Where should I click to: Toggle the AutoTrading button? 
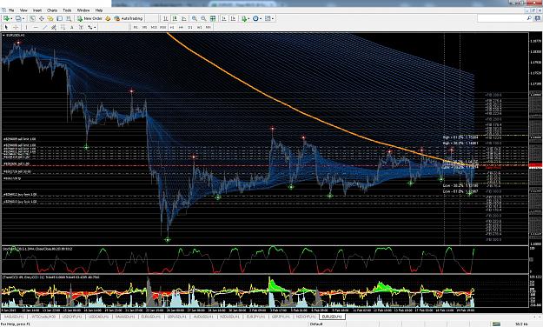128,18
